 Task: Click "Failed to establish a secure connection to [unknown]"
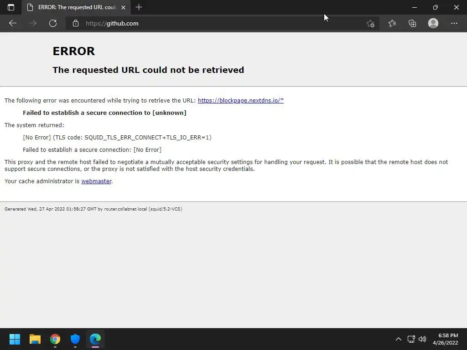pos(104,113)
